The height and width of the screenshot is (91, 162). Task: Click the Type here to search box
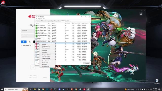pos(16,89)
